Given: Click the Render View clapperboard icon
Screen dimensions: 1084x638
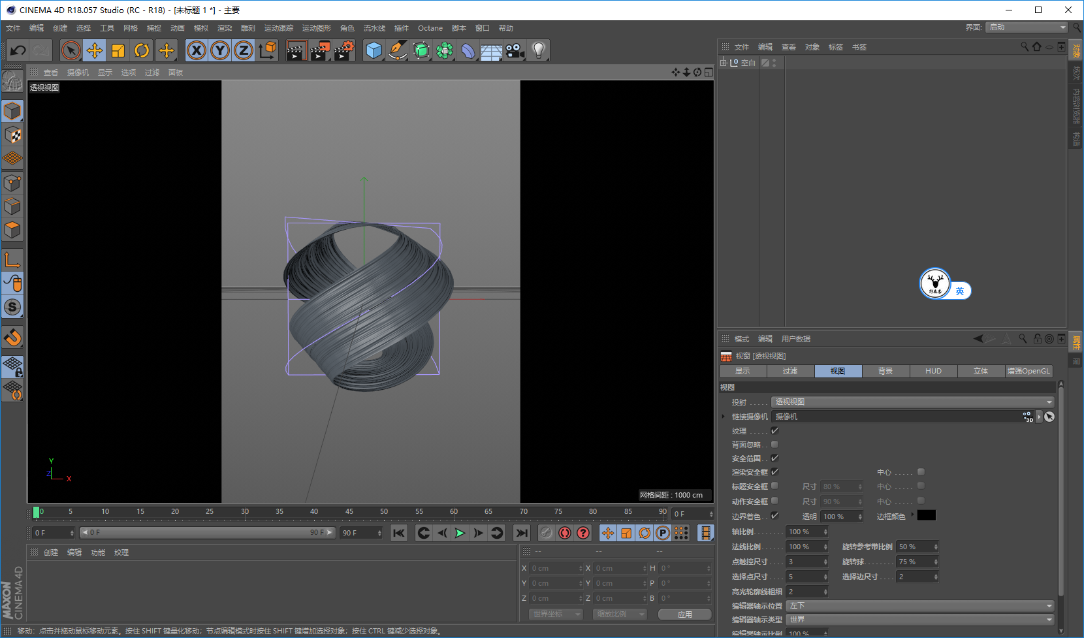Looking at the screenshot, I should click(x=296, y=50).
